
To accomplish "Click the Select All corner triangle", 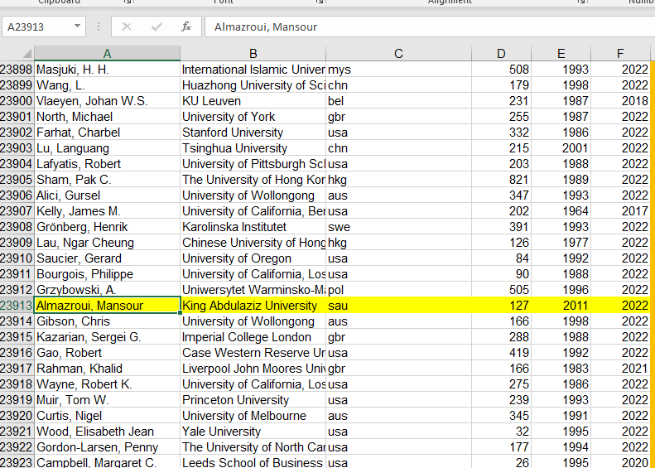I will (26, 54).
